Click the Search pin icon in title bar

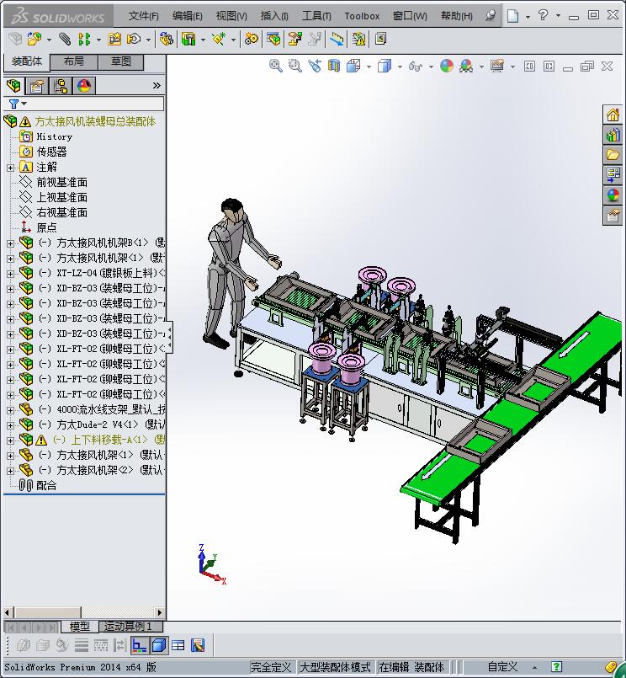pyautogui.click(x=491, y=15)
